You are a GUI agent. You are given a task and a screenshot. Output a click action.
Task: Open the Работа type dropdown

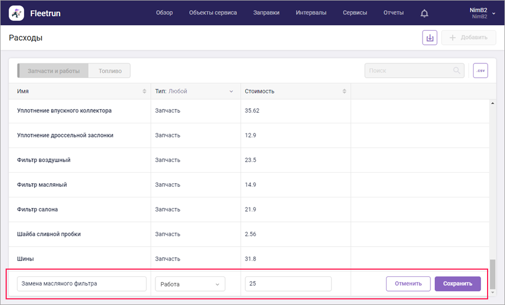190,284
